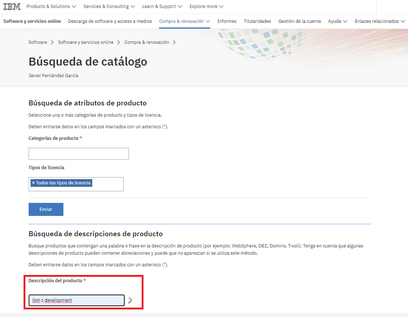Open the Services & Consulting dropdown
Image resolution: width=408 pixels, height=317 pixels.
point(109,7)
